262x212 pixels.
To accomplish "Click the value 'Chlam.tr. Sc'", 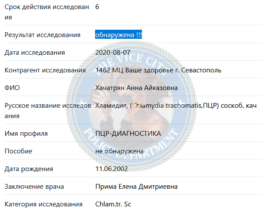I will (x=113, y=204).
